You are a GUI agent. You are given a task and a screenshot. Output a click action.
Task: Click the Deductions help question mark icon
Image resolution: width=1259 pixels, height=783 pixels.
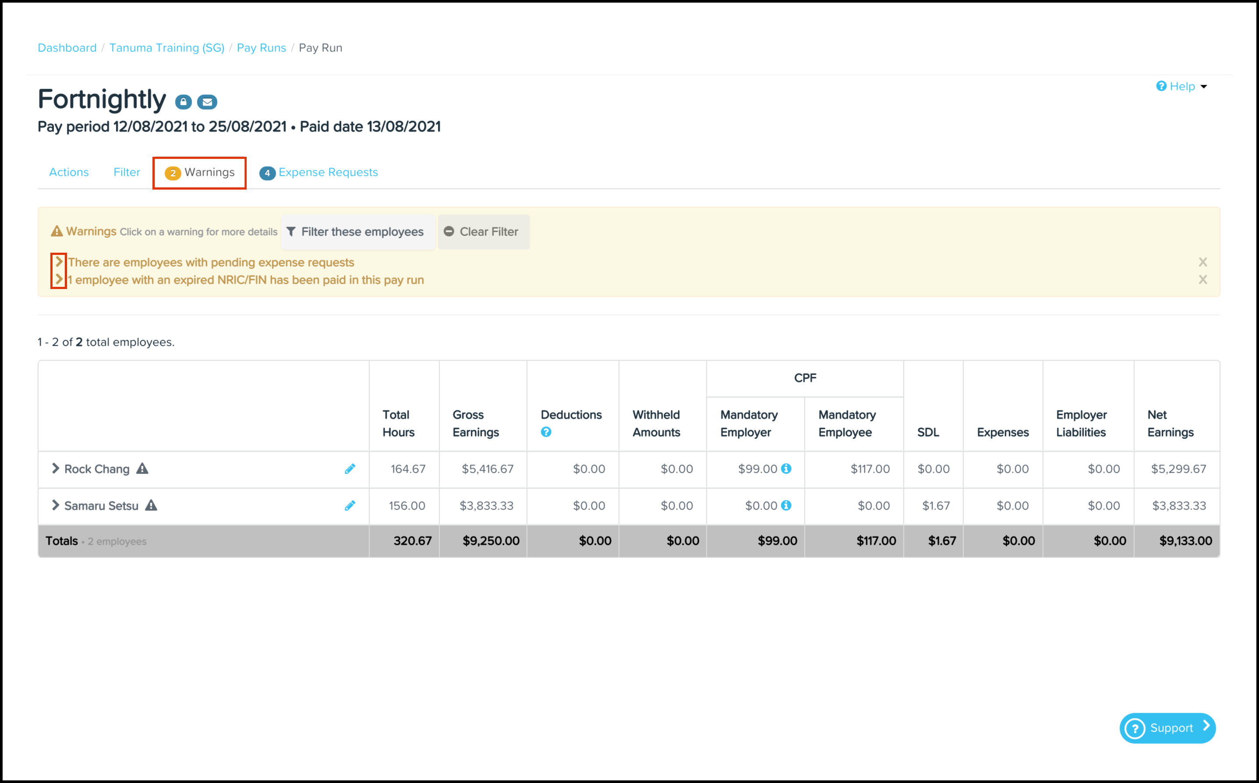(x=546, y=432)
